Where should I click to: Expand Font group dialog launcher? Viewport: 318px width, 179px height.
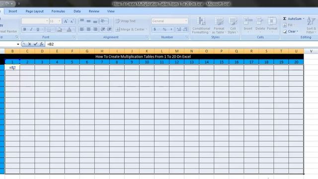[x=74, y=37]
